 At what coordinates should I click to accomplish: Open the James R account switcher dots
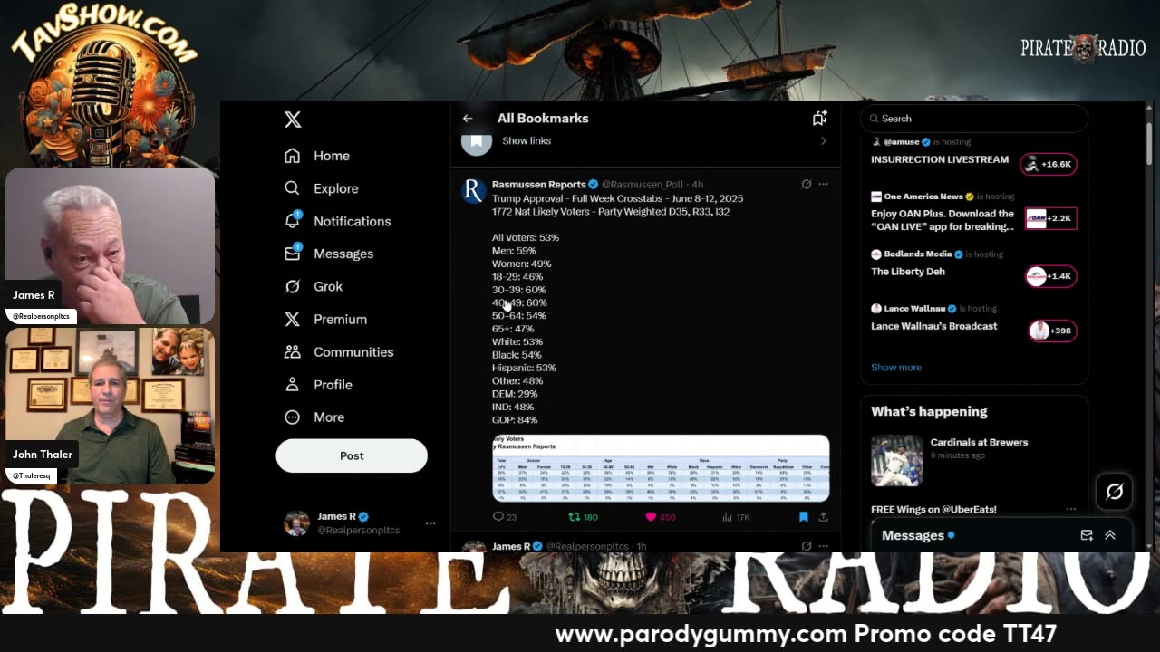(430, 523)
